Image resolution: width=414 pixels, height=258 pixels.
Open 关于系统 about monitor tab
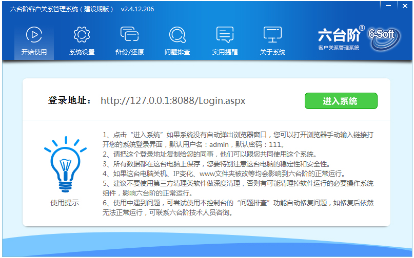(x=272, y=41)
